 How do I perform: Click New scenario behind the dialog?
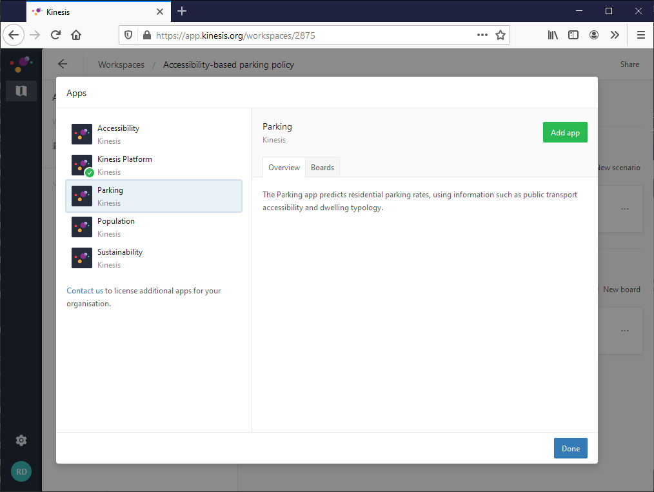[619, 168]
